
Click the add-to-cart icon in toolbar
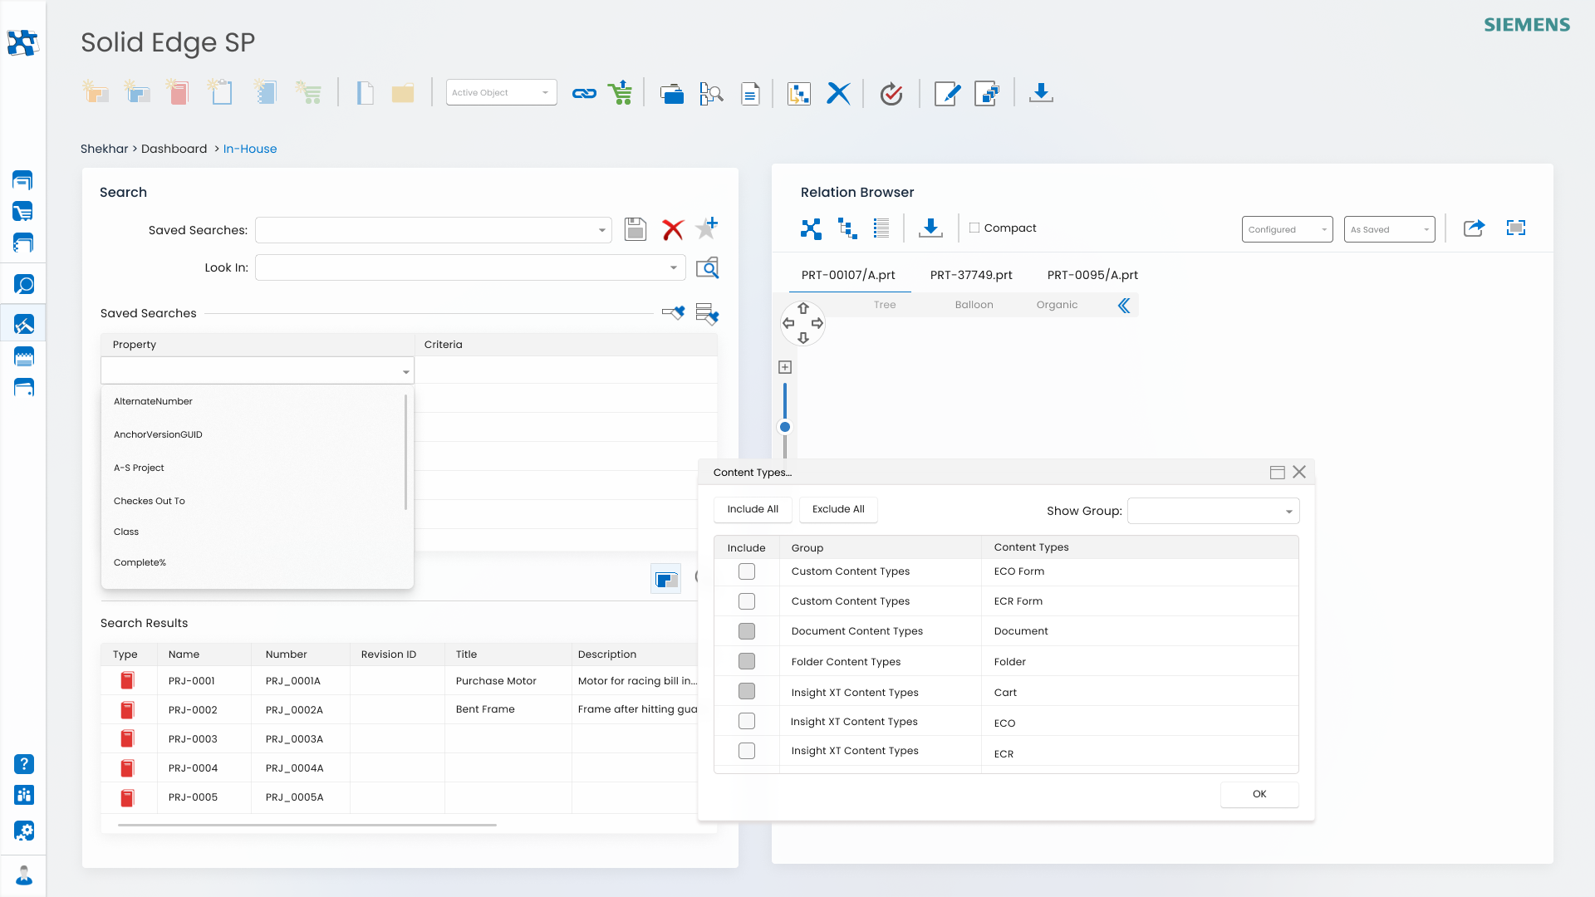[621, 92]
